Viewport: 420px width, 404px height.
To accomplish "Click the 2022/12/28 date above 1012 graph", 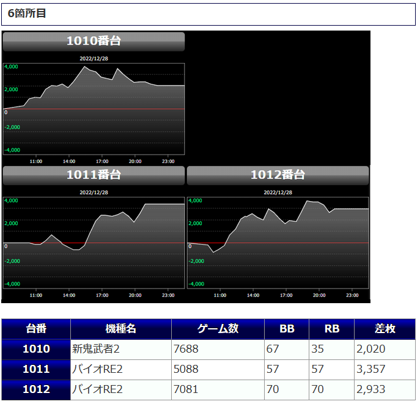I will (278, 193).
